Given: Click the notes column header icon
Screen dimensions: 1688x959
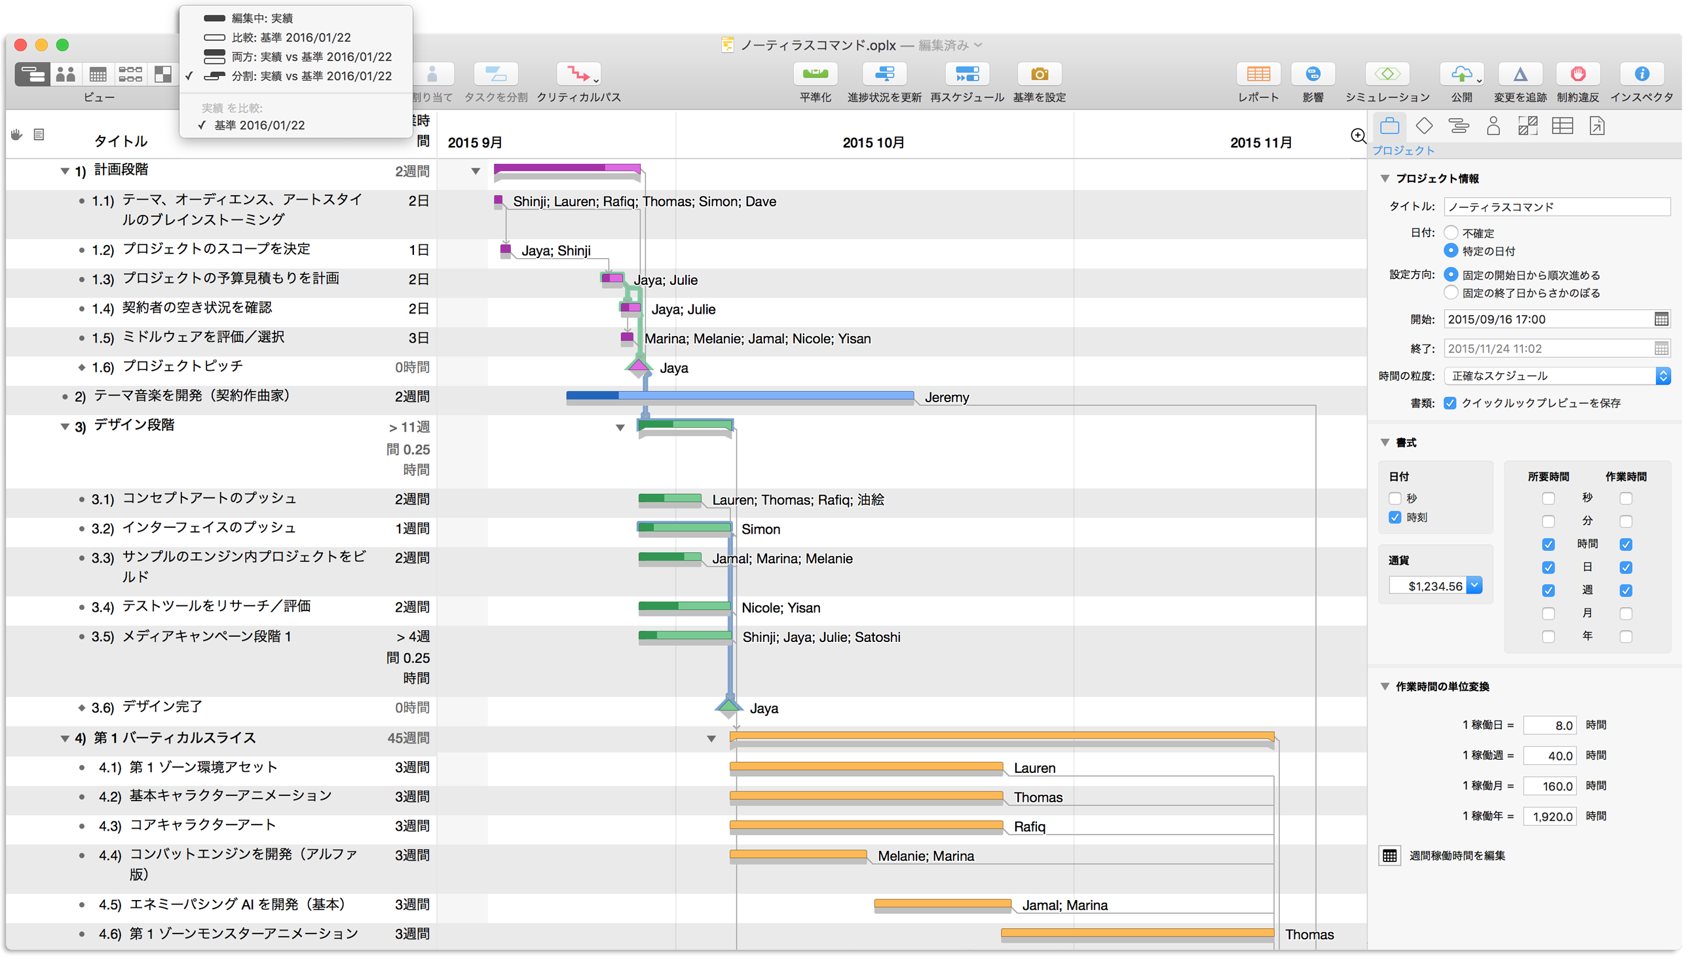Looking at the screenshot, I should 39,134.
